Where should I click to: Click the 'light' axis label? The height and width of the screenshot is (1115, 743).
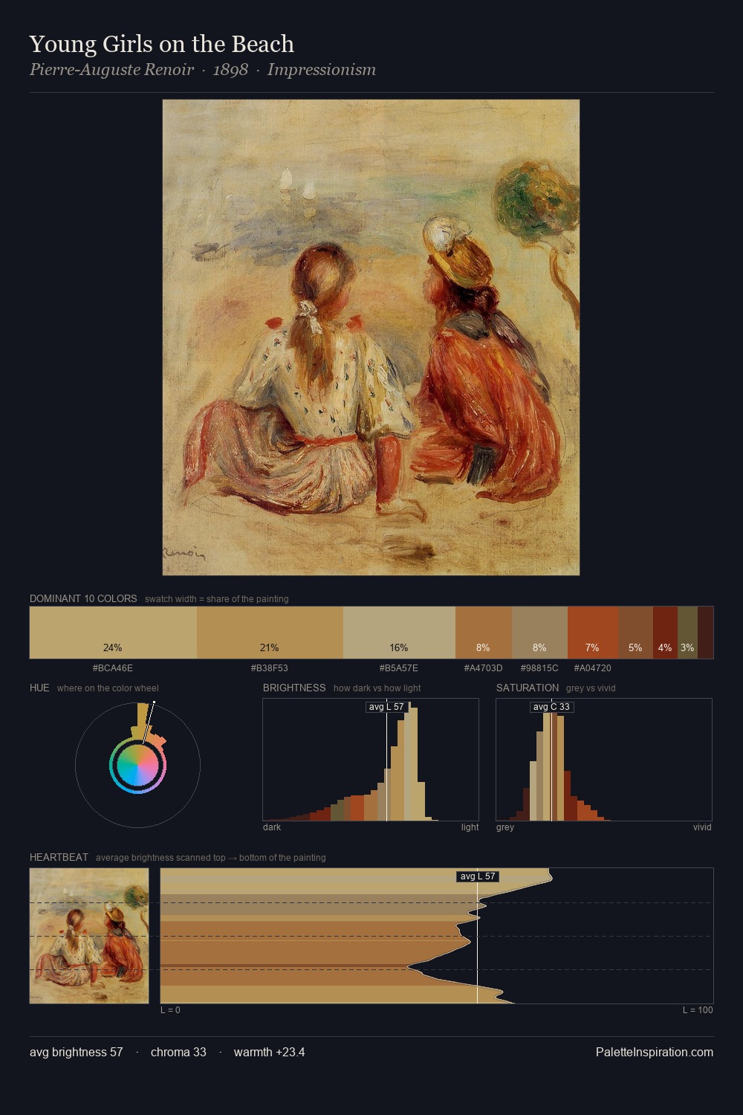click(x=470, y=827)
